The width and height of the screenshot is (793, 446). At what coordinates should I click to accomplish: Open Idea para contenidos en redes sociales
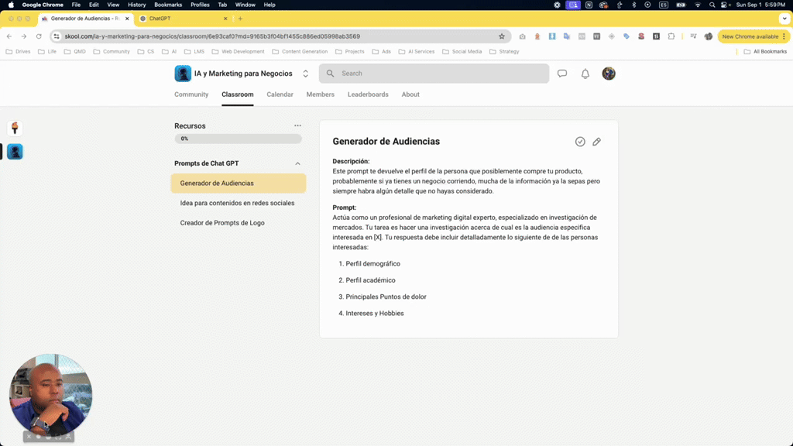pos(239,203)
